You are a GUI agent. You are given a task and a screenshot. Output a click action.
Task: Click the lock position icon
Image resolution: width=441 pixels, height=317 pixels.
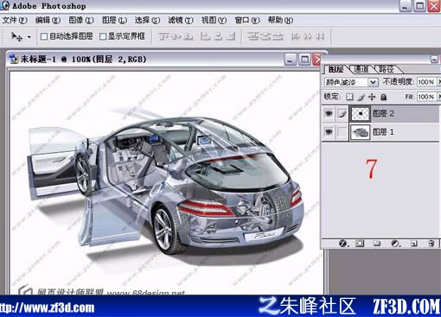(372, 97)
